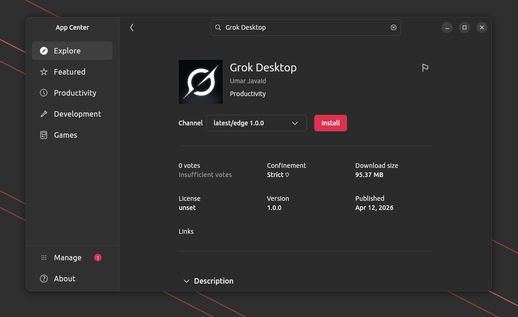Open the Productivity category in sidebar
The height and width of the screenshot is (317, 518).
[x=72, y=93]
